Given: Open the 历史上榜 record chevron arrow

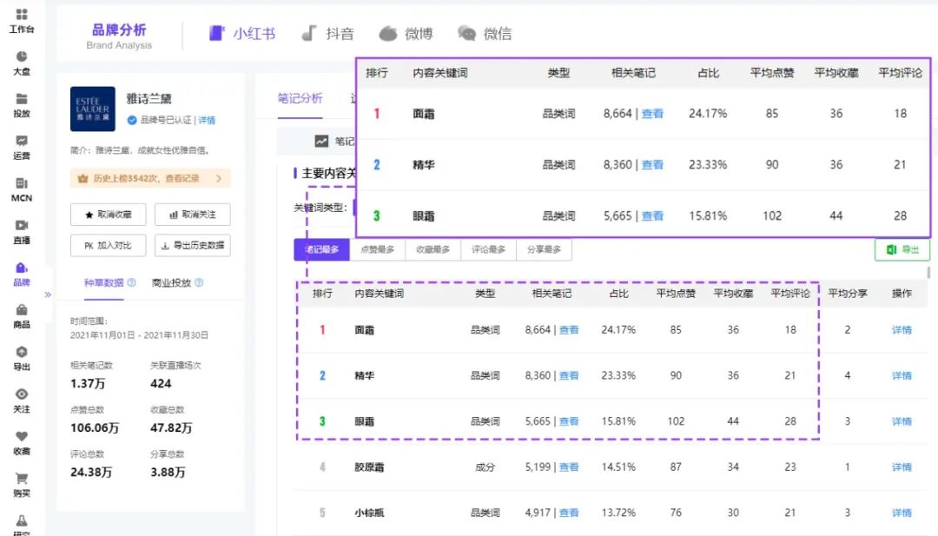Looking at the screenshot, I should click(x=219, y=178).
